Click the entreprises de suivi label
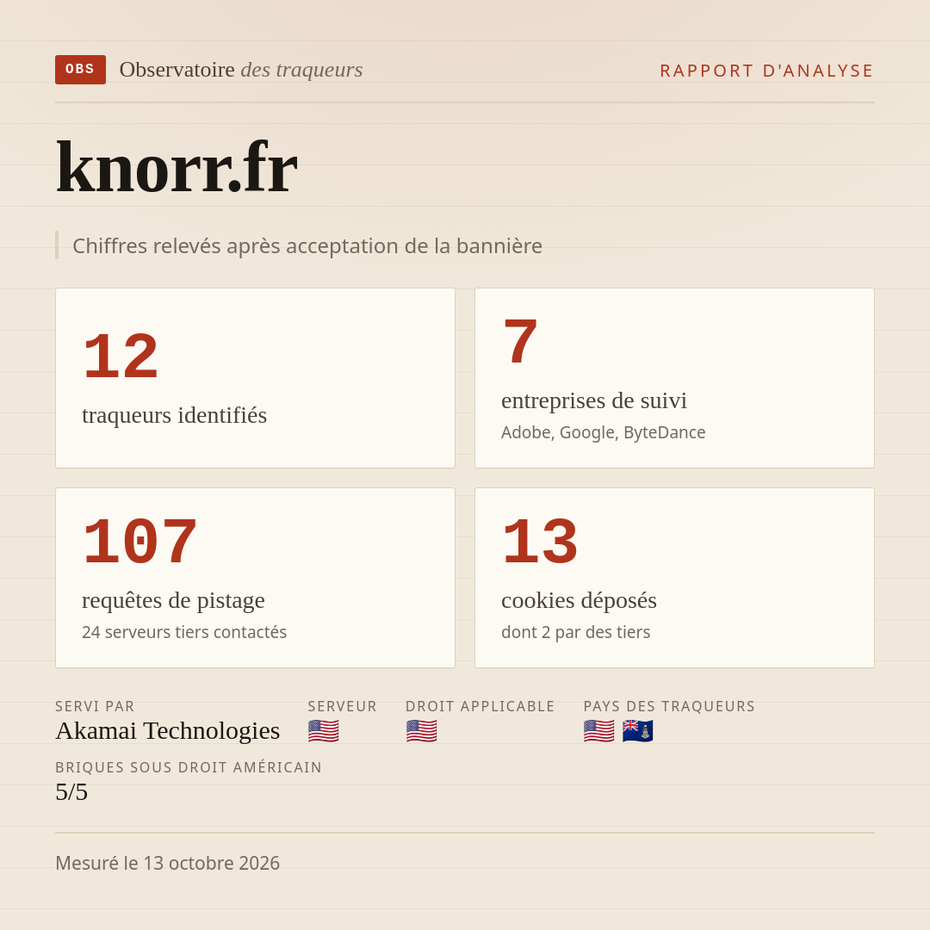This screenshot has width=930, height=930. (593, 400)
